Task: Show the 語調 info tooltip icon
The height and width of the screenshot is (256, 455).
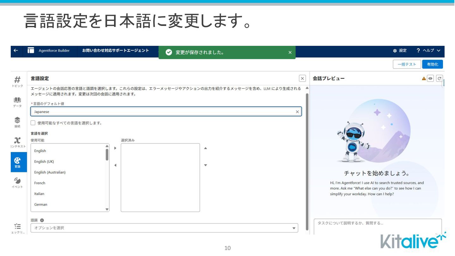Action: pyautogui.click(x=42, y=220)
